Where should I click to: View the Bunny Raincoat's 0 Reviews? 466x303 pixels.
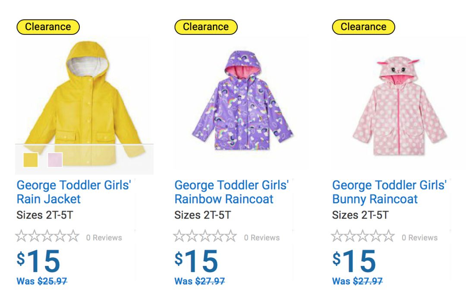click(x=419, y=237)
